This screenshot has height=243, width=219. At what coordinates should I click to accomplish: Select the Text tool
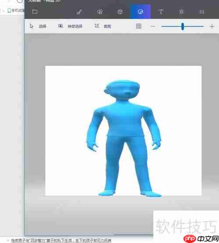(161, 12)
